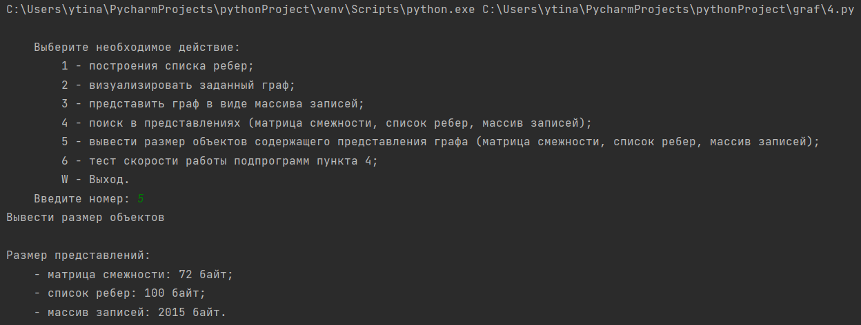Click the 'Введите номер:' prompt text

pyautogui.click(x=82, y=198)
